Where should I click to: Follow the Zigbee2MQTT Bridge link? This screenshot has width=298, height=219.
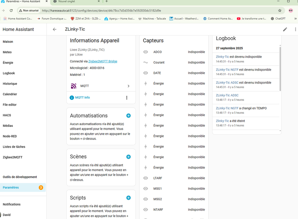[x=103, y=61]
